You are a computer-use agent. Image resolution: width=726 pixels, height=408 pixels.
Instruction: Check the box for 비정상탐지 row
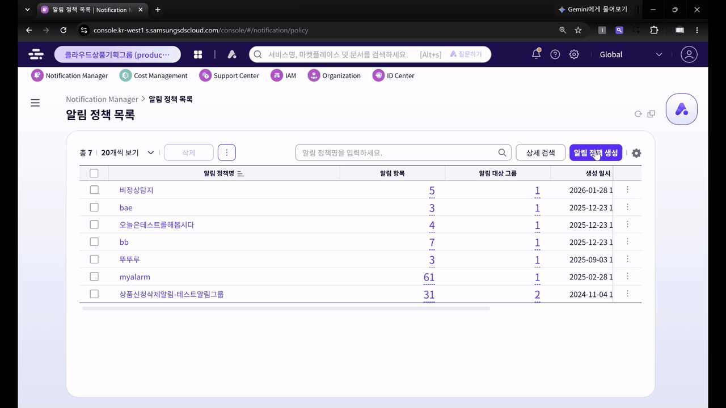pyautogui.click(x=94, y=190)
